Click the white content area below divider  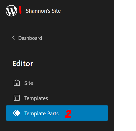pos(125,76)
